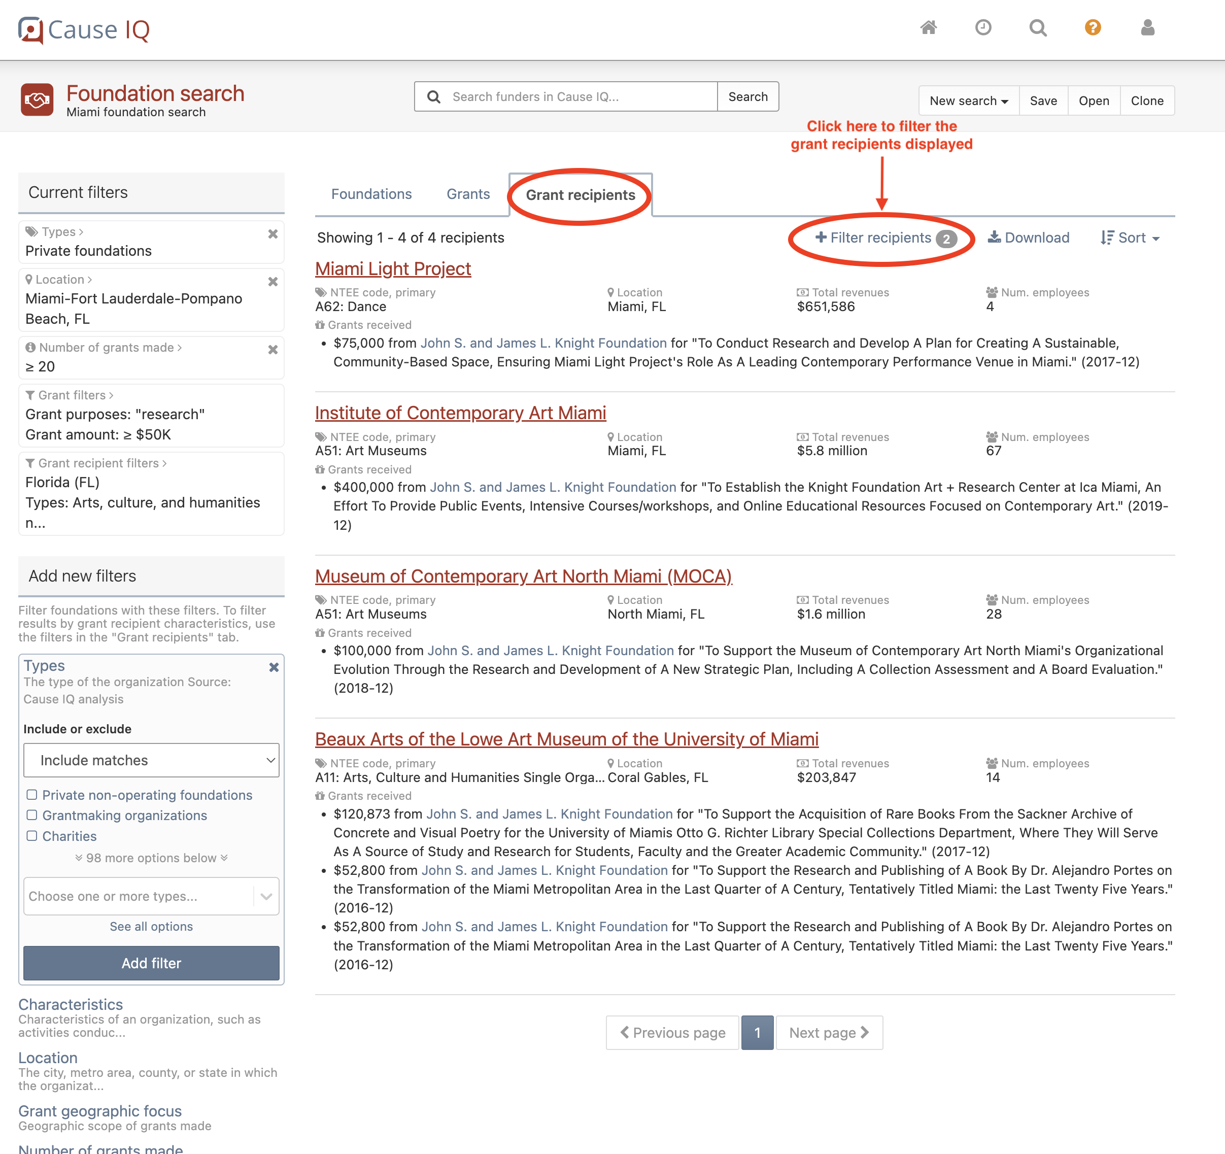The image size is (1225, 1154).
Task: Click the Download icon above results
Action: click(x=1028, y=237)
